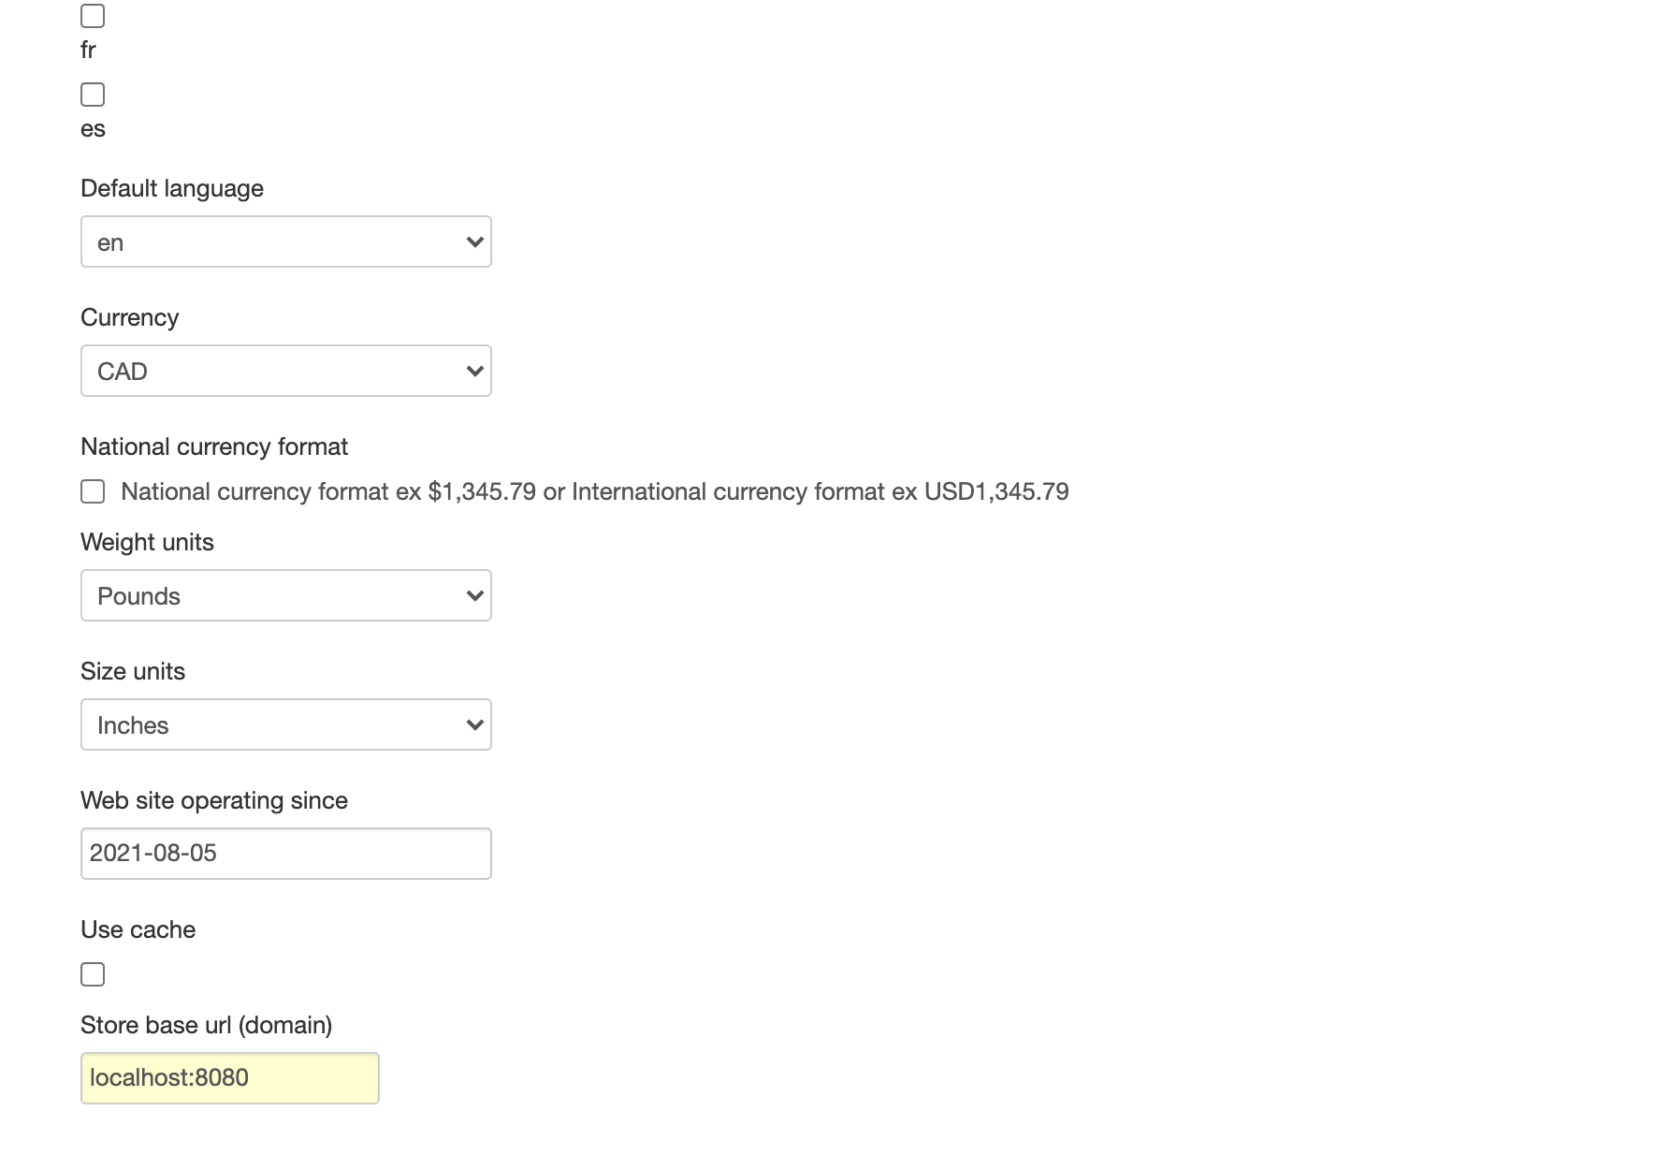Click the Default language label

[x=172, y=188]
